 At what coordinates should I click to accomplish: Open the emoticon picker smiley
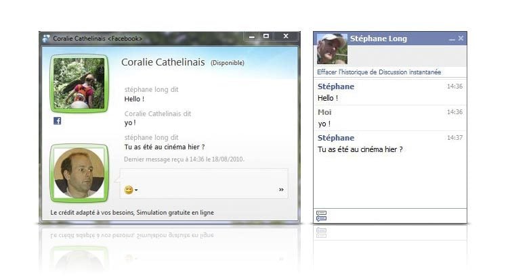pos(129,190)
